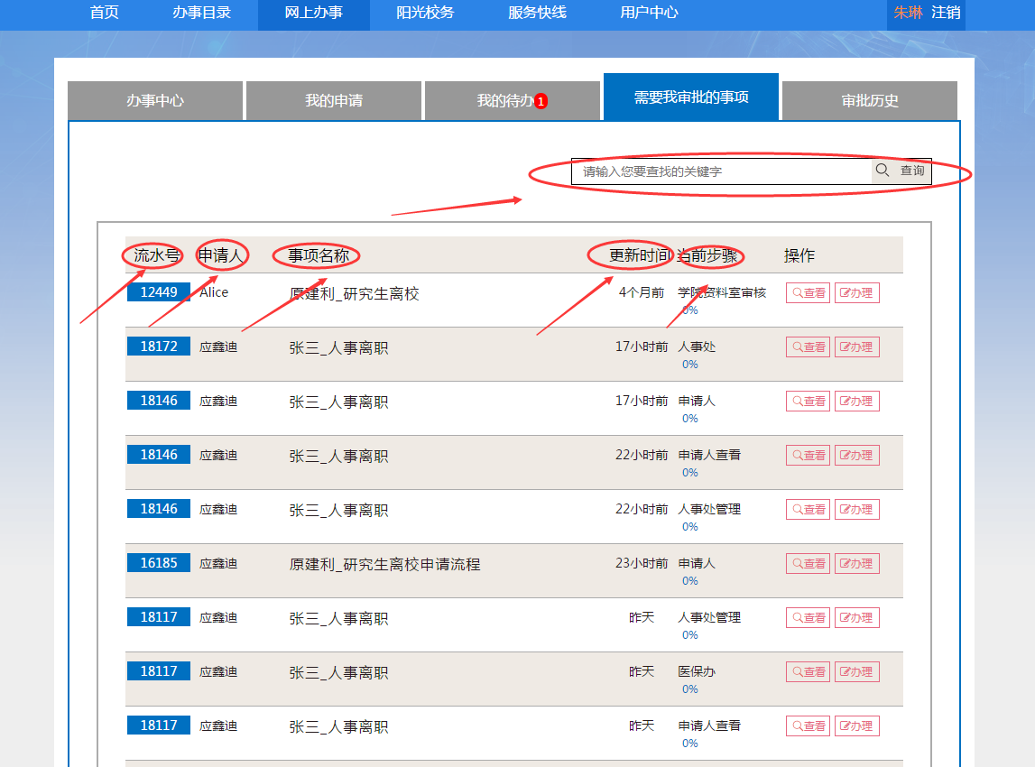Click the 注销 logout link
The image size is (1035, 767).
pos(946,13)
